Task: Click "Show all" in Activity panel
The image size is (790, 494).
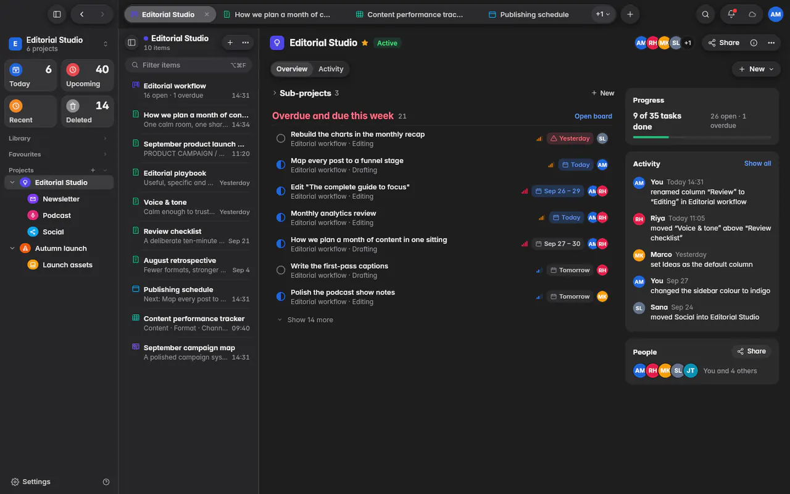Action: click(757, 164)
